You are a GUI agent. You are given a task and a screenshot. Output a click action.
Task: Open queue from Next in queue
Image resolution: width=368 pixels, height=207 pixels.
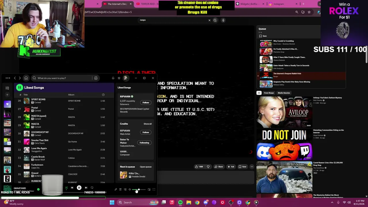click(x=145, y=167)
